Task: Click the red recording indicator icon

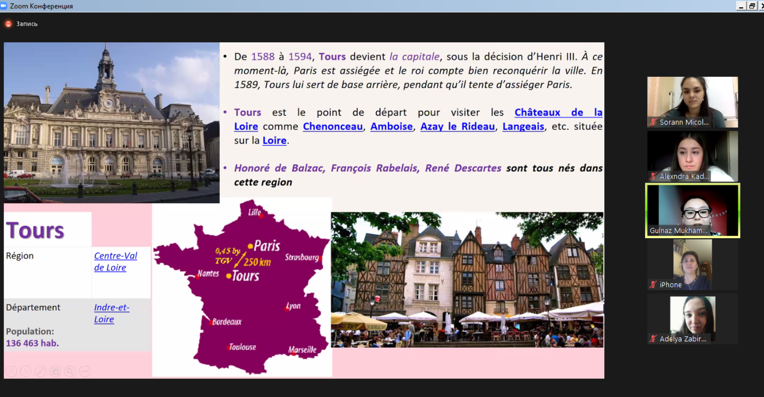Action: [8, 24]
